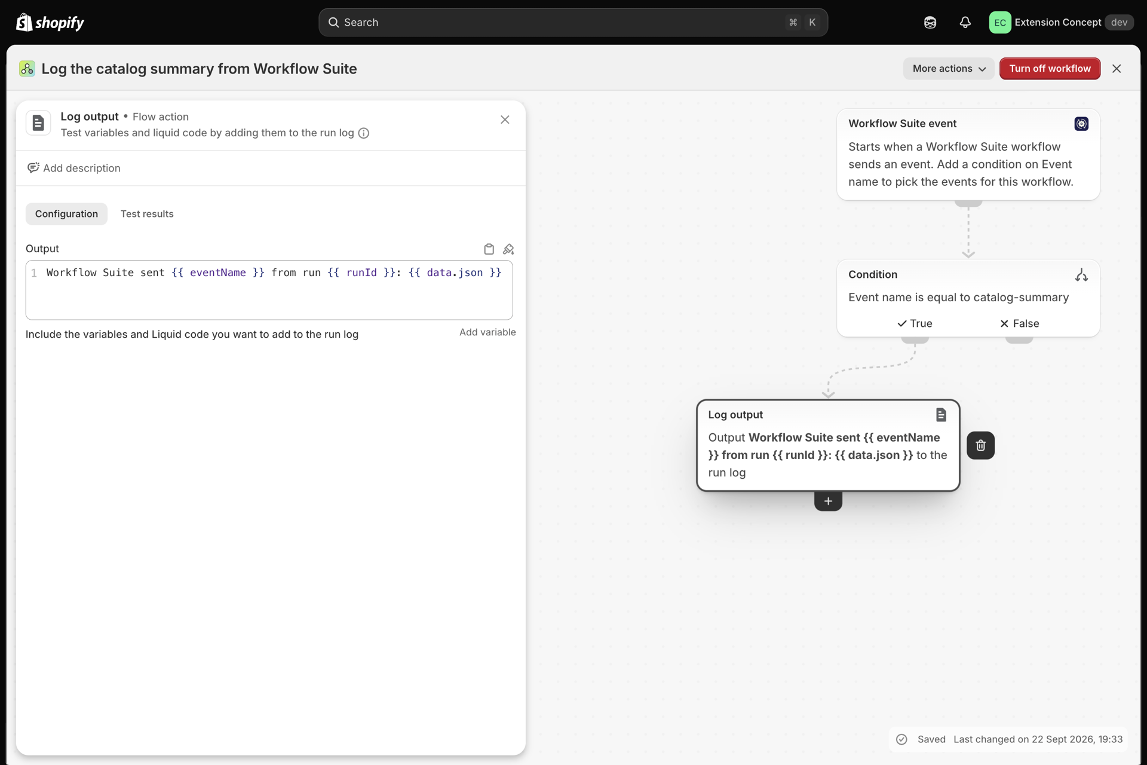Click the Shopify logo
Image resolution: width=1147 pixels, height=765 pixels.
(50, 22)
